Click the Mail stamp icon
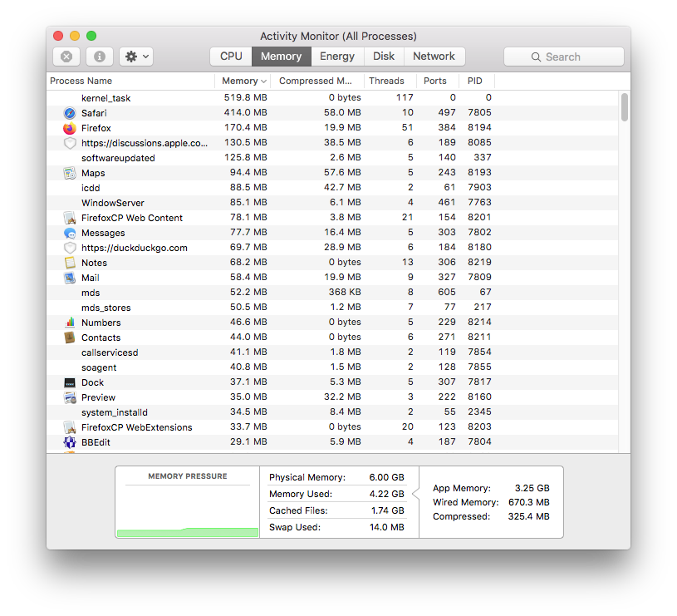This screenshot has width=677, height=616. click(70, 278)
